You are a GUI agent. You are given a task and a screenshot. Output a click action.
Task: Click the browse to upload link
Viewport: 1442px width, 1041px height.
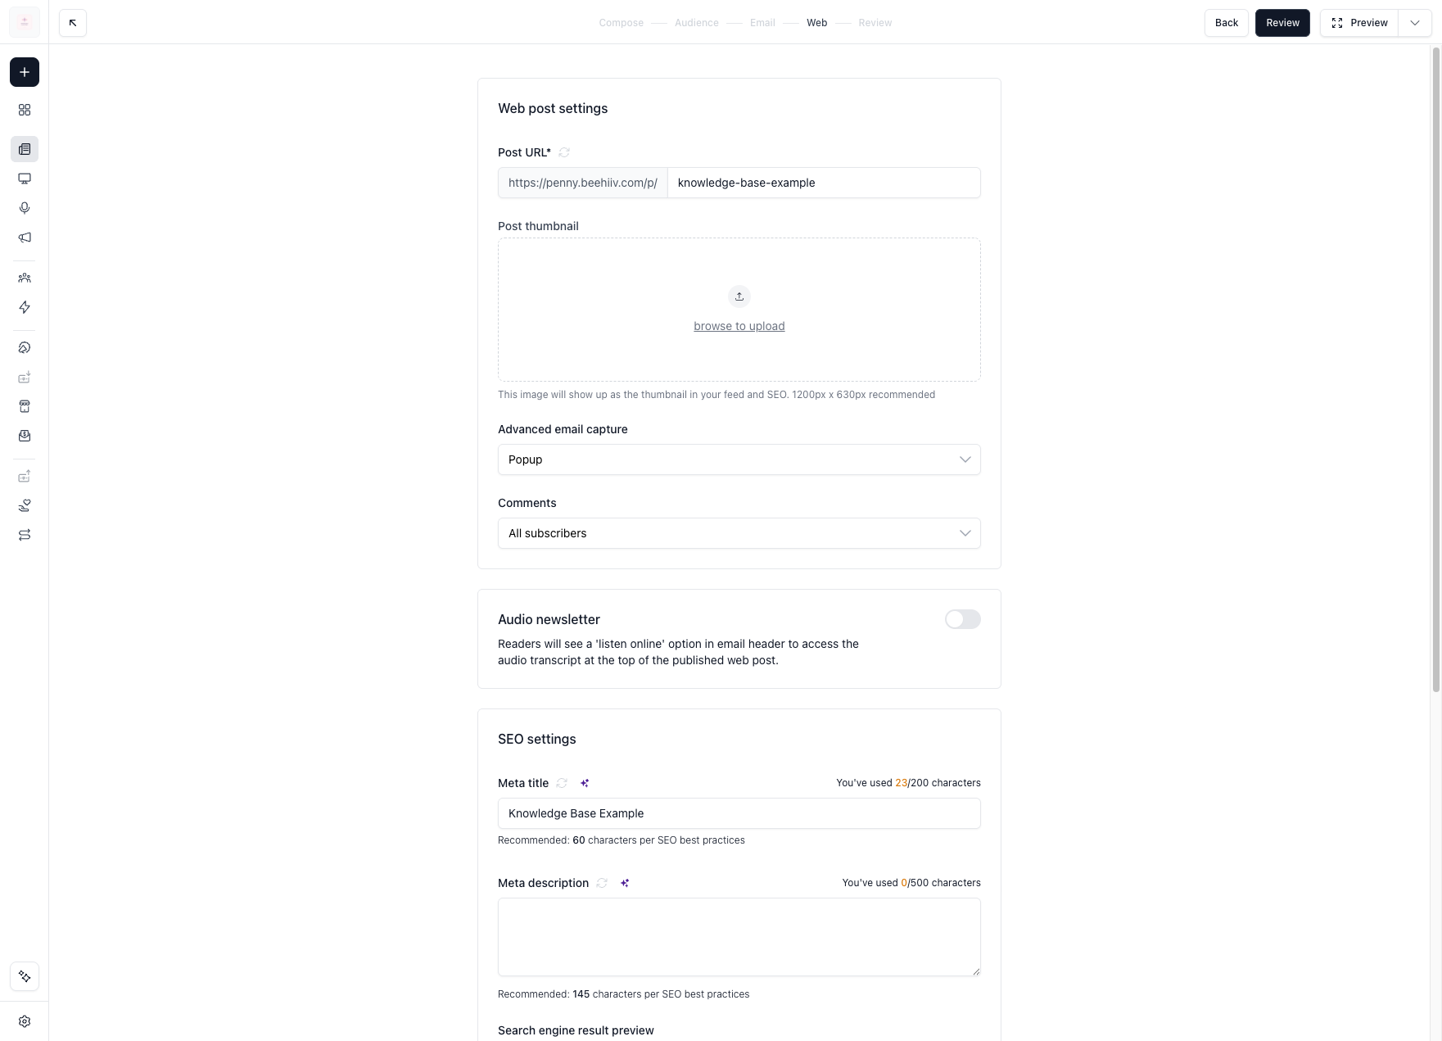tap(739, 326)
